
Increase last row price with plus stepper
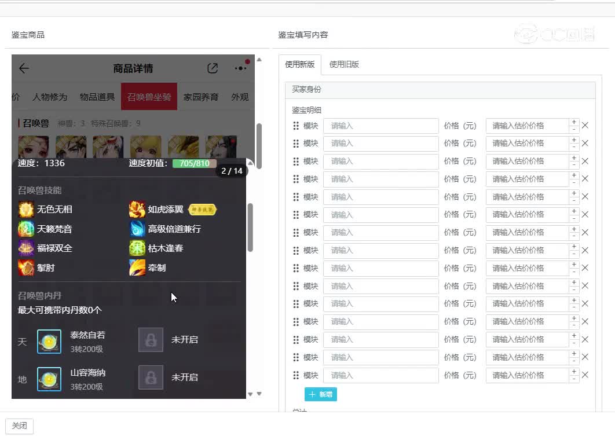(574, 371)
